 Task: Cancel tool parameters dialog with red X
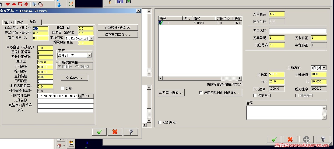click(x=290, y=139)
